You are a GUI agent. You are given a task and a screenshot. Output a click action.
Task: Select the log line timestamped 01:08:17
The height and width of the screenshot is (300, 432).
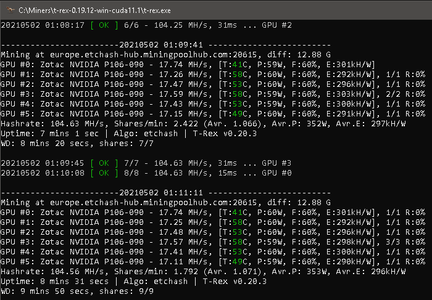[146, 25]
